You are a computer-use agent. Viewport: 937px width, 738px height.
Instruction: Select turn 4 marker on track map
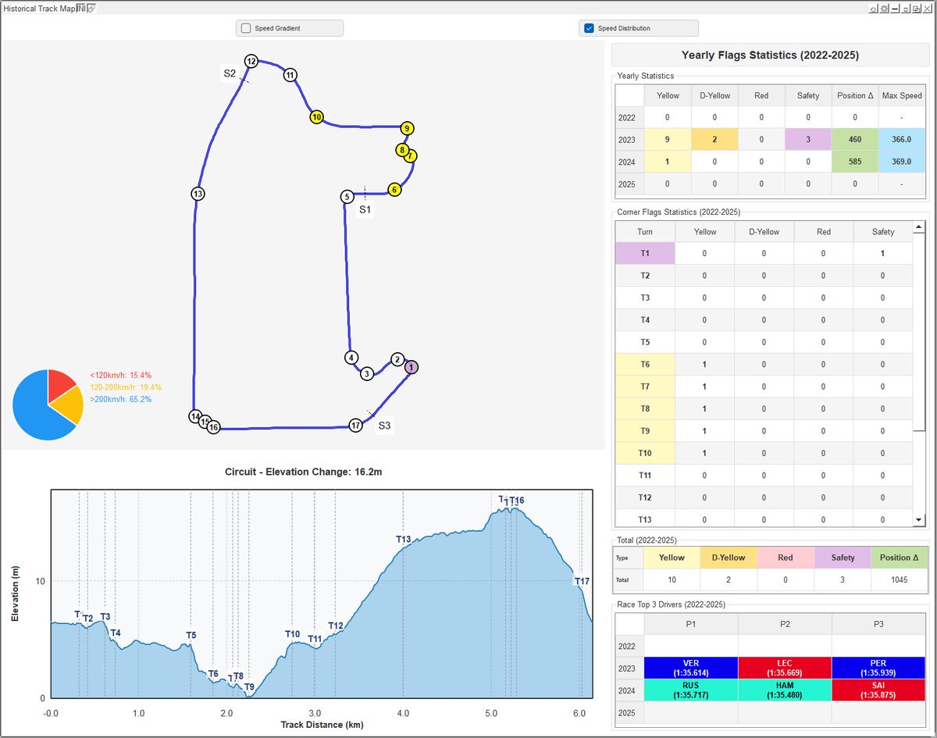point(351,358)
